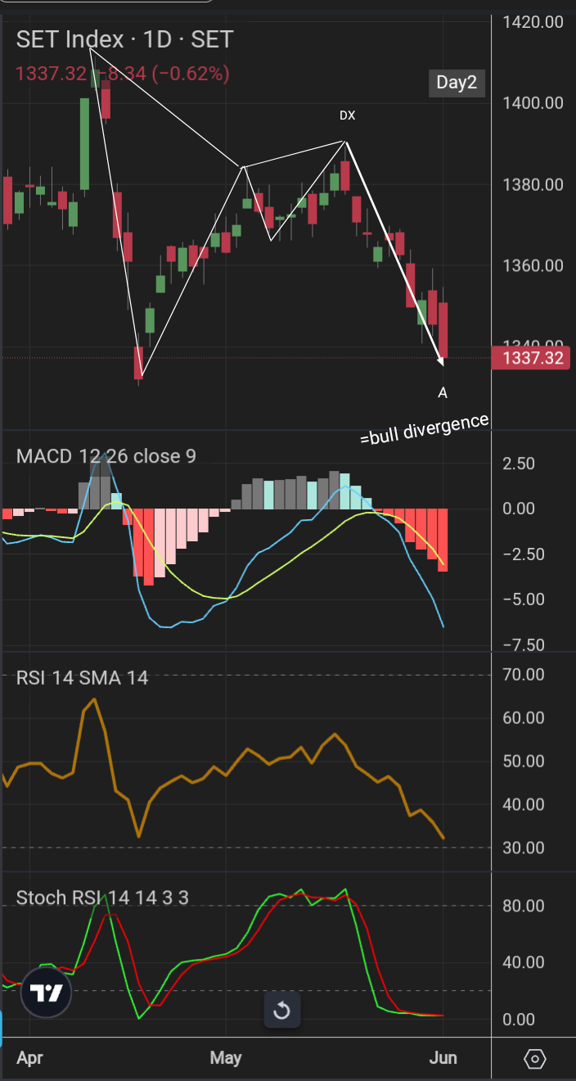
Task: Click the current price label 1337.32 on axis
Action: (x=533, y=358)
